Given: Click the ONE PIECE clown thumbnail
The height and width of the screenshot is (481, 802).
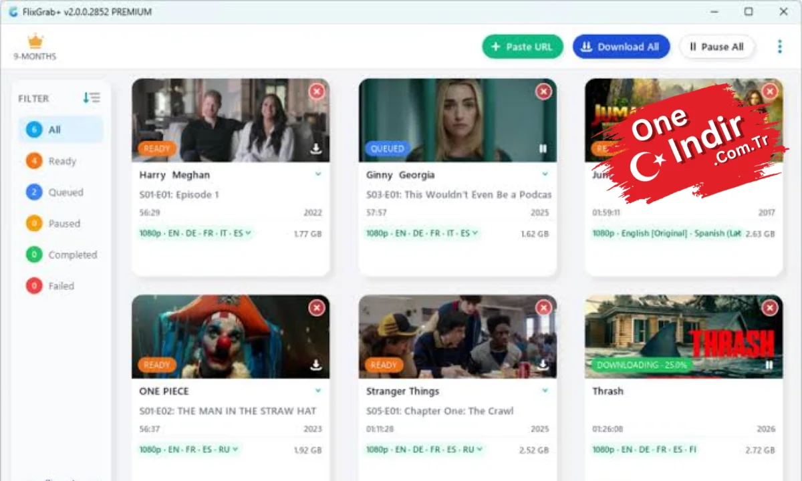Looking at the screenshot, I should (x=231, y=337).
